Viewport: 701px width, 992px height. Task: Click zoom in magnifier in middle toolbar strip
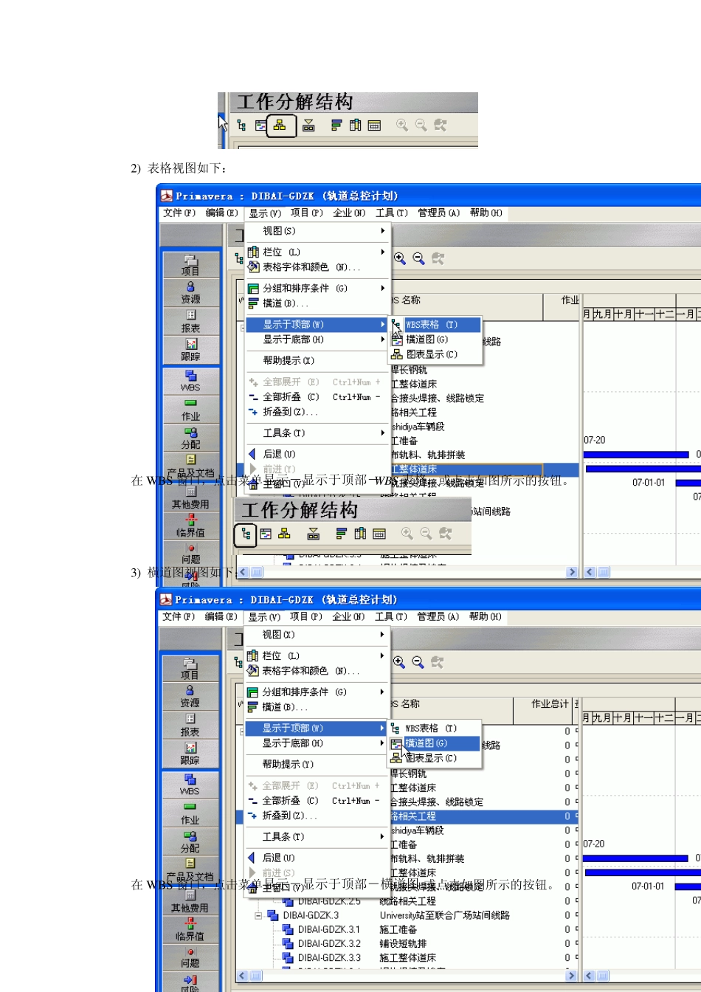pyautogui.click(x=407, y=534)
